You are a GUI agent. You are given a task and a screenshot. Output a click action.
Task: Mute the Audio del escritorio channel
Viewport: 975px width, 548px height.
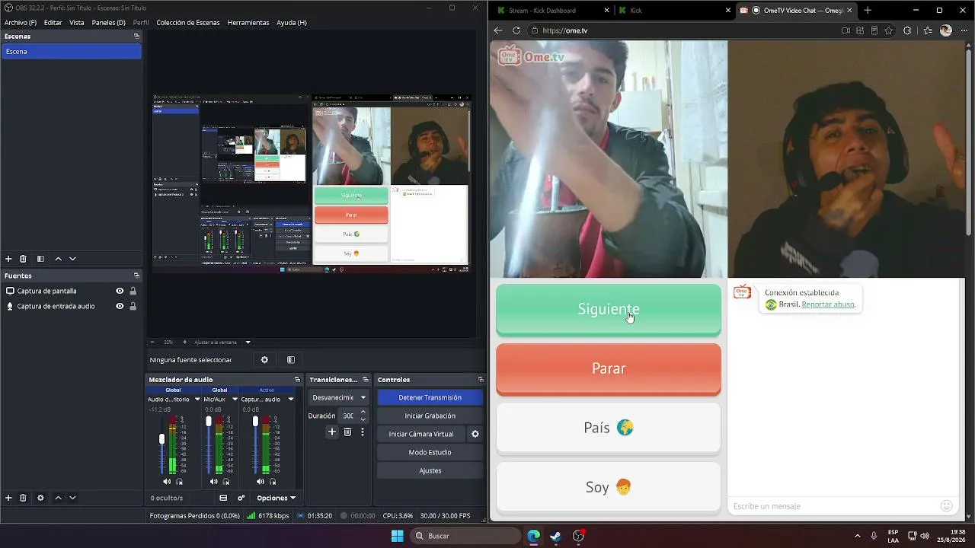pos(167,482)
